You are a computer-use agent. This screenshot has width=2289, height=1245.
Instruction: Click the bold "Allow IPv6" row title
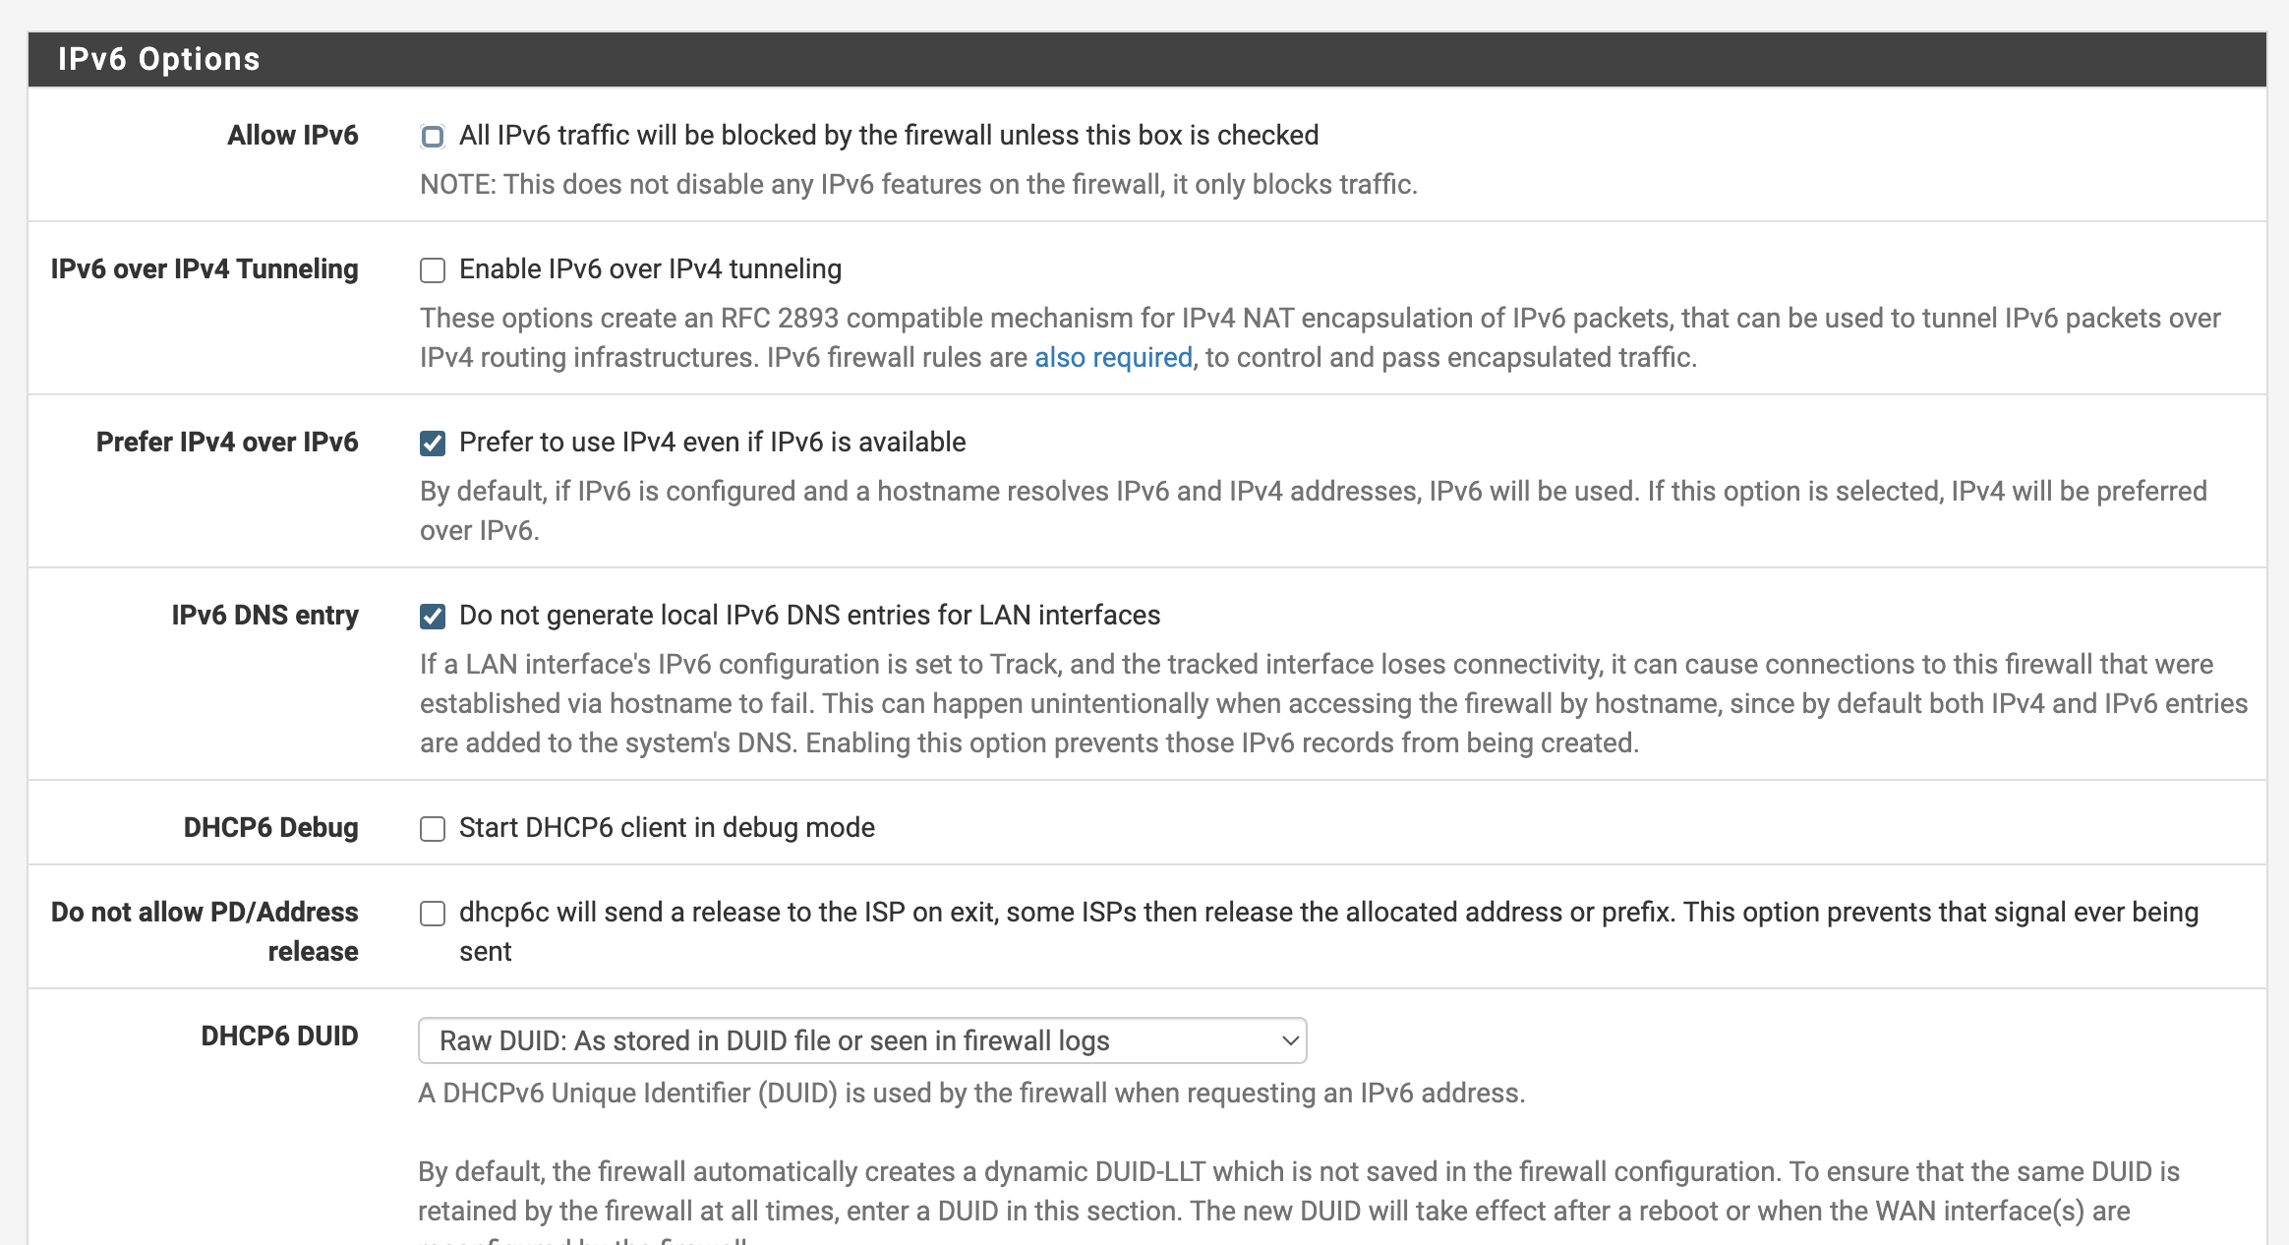point(292,136)
